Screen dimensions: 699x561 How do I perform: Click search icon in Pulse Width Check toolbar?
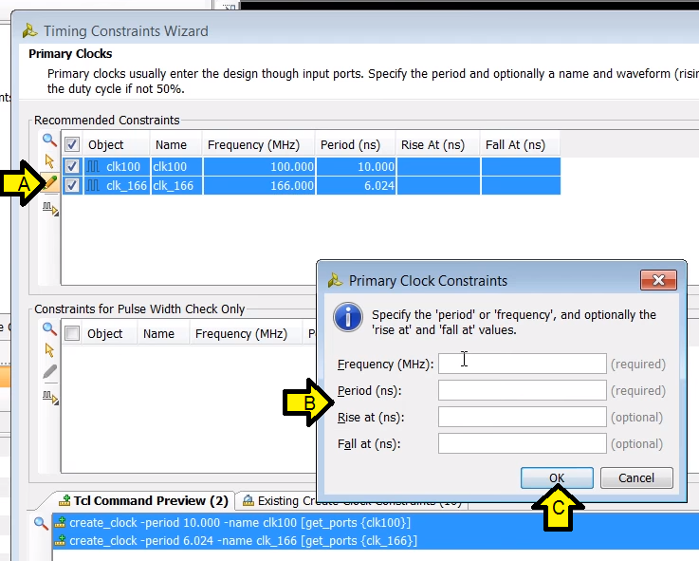click(x=49, y=328)
